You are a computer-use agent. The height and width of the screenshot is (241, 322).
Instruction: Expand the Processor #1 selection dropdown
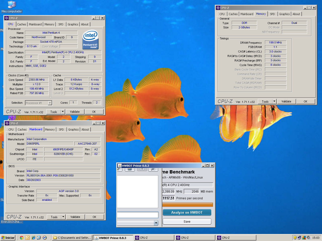pyautogui.click(x=50, y=103)
